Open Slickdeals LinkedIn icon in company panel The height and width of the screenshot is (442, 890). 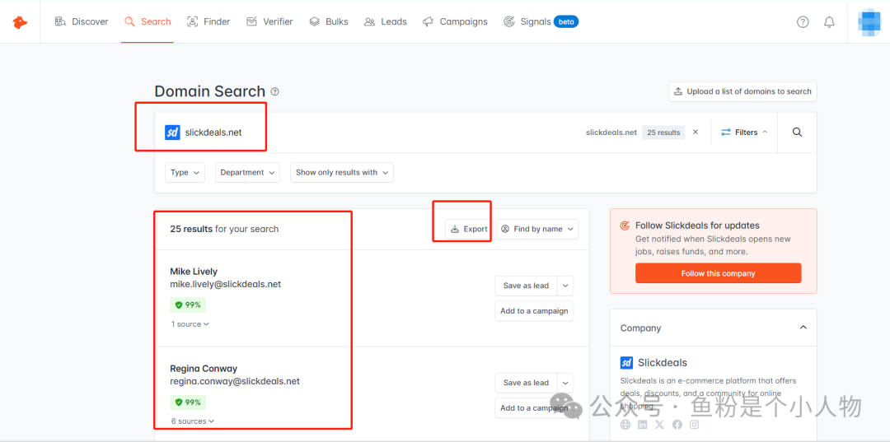point(642,425)
